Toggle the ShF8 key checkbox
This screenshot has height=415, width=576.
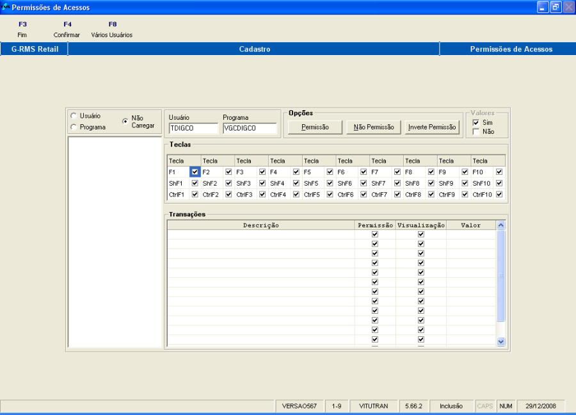431,183
